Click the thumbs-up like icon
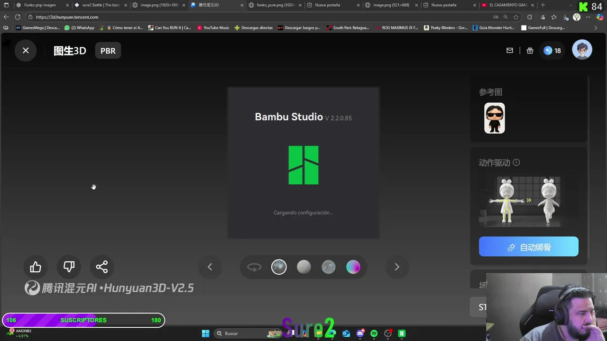Screen dimensions: 607x341 [36, 267]
